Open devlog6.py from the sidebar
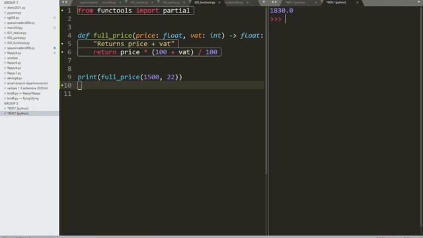Viewport: 423px width, 238px height. 15,78
